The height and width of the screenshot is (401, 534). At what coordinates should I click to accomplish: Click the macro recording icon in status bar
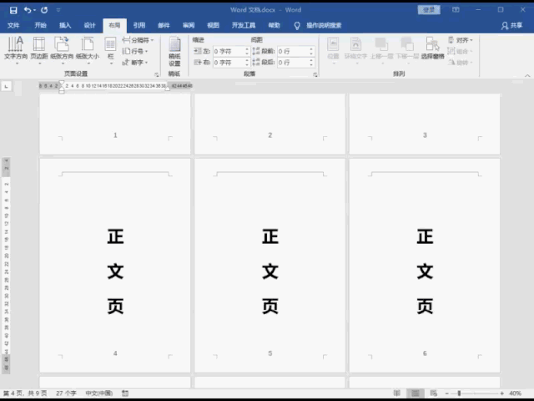tap(125, 393)
